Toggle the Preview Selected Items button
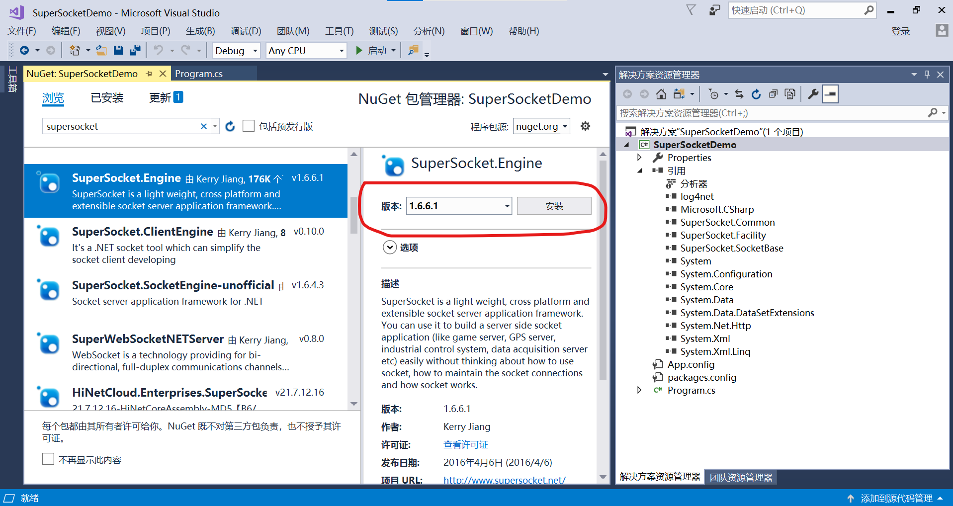Screen dimensions: 953x506 pyautogui.click(x=830, y=93)
